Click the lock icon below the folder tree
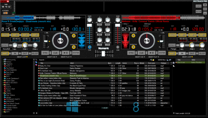The height and width of the screenshot is (118, 208). 36,113
